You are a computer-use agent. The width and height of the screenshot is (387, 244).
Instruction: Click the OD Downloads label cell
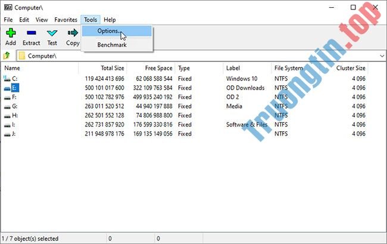245,88
